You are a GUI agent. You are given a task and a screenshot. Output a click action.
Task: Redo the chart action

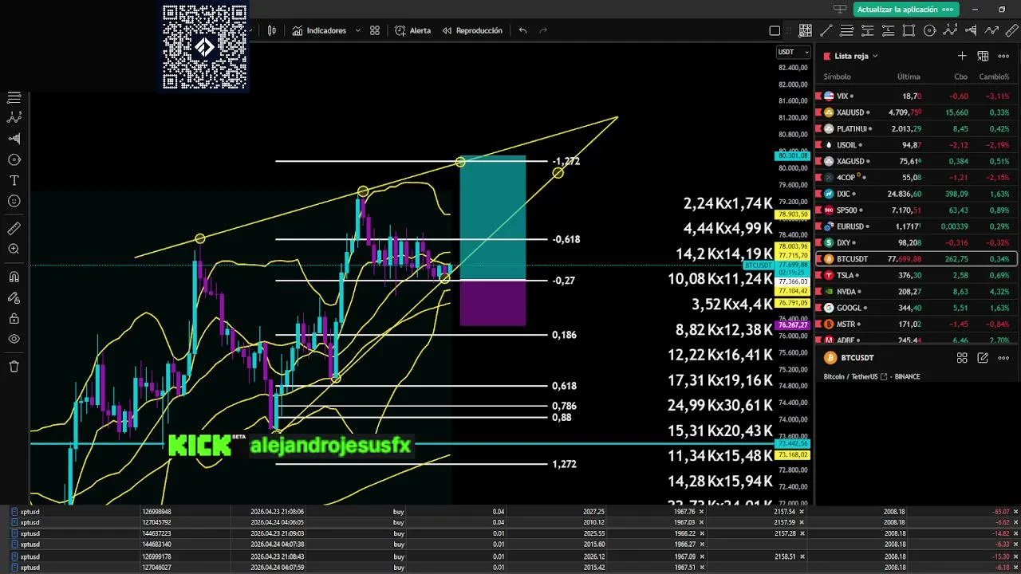coord(543,30)
